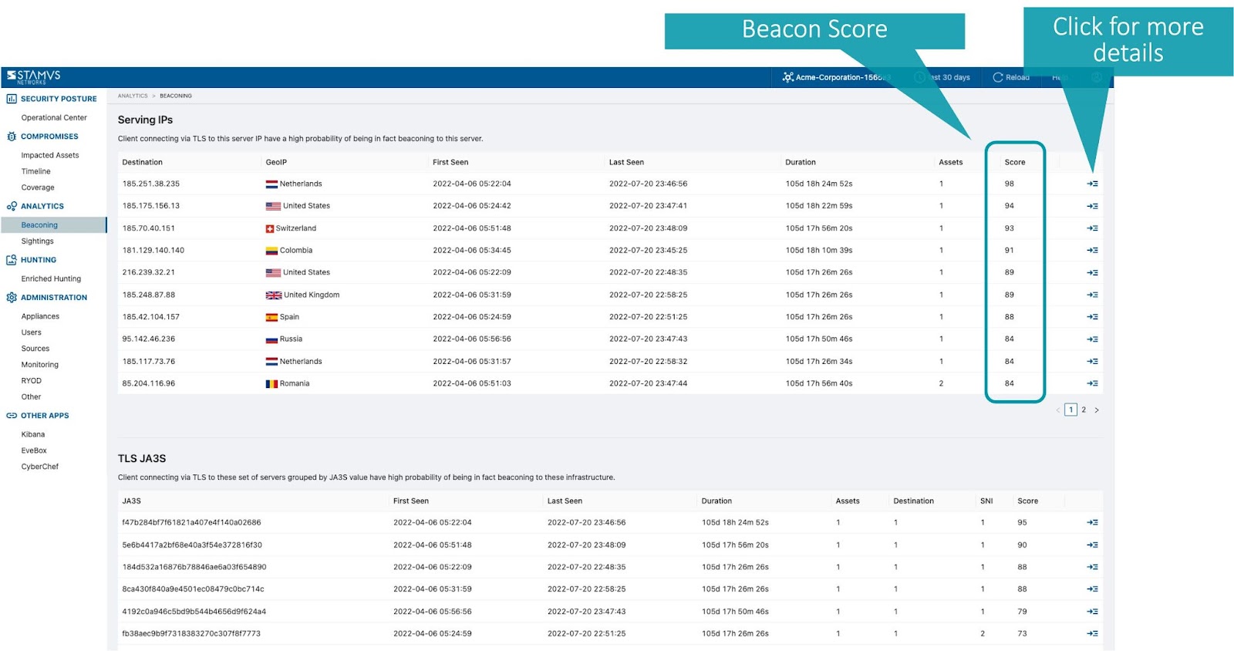This screenshot has height=651, width=1234.
Task: Open details for JA3S 4192c0a946c5bd9b544b4656d9f624a4
Action: (x=1092, y=612)
